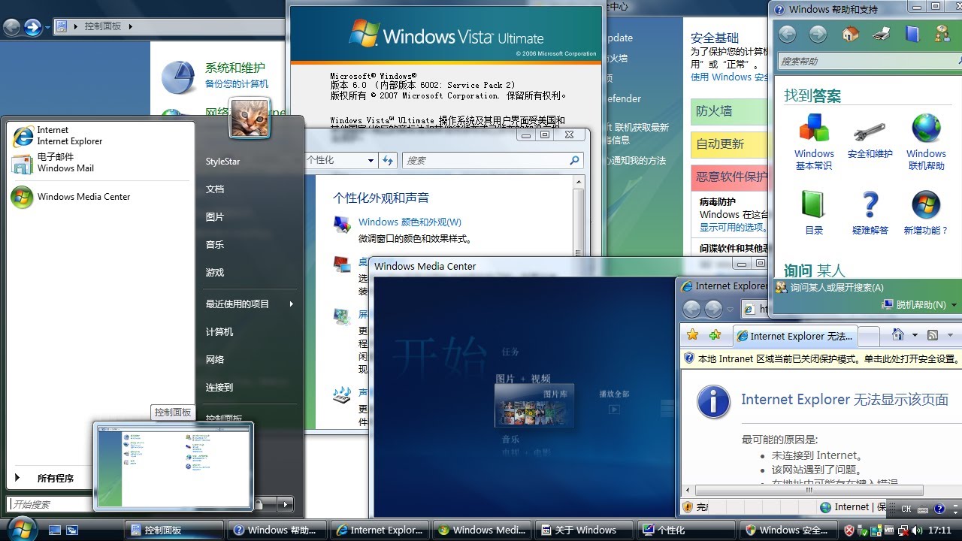Select 连接到 in the Start menu
Screen dimensions: 962x541
[x=219, y=387]
